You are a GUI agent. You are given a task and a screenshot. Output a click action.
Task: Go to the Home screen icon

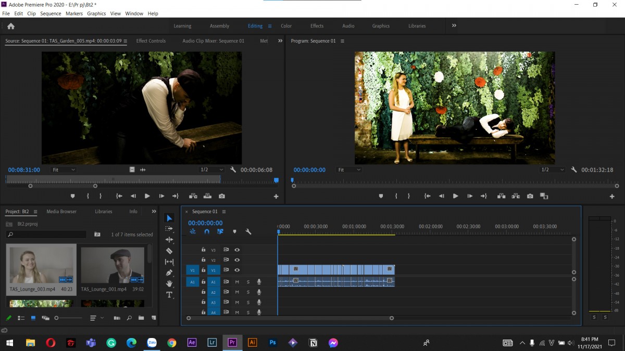[x=11, y=26]
